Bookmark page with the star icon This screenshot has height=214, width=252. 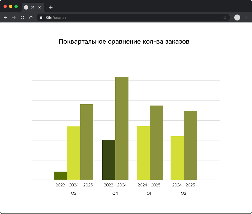pos(225,17)
